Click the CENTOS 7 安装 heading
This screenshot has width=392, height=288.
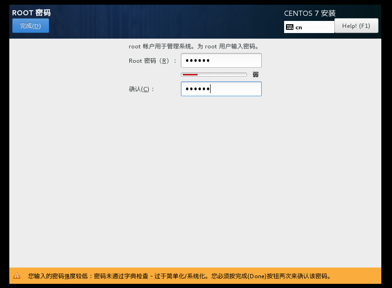[310, 13]
